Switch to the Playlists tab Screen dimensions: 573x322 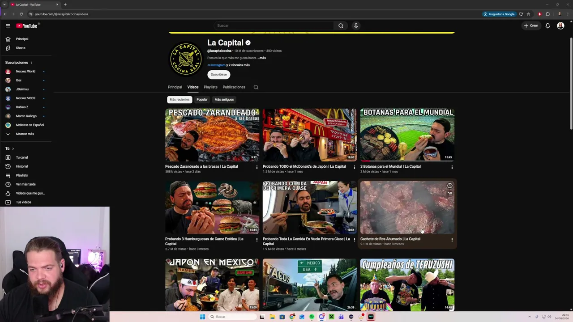[210, 87]
